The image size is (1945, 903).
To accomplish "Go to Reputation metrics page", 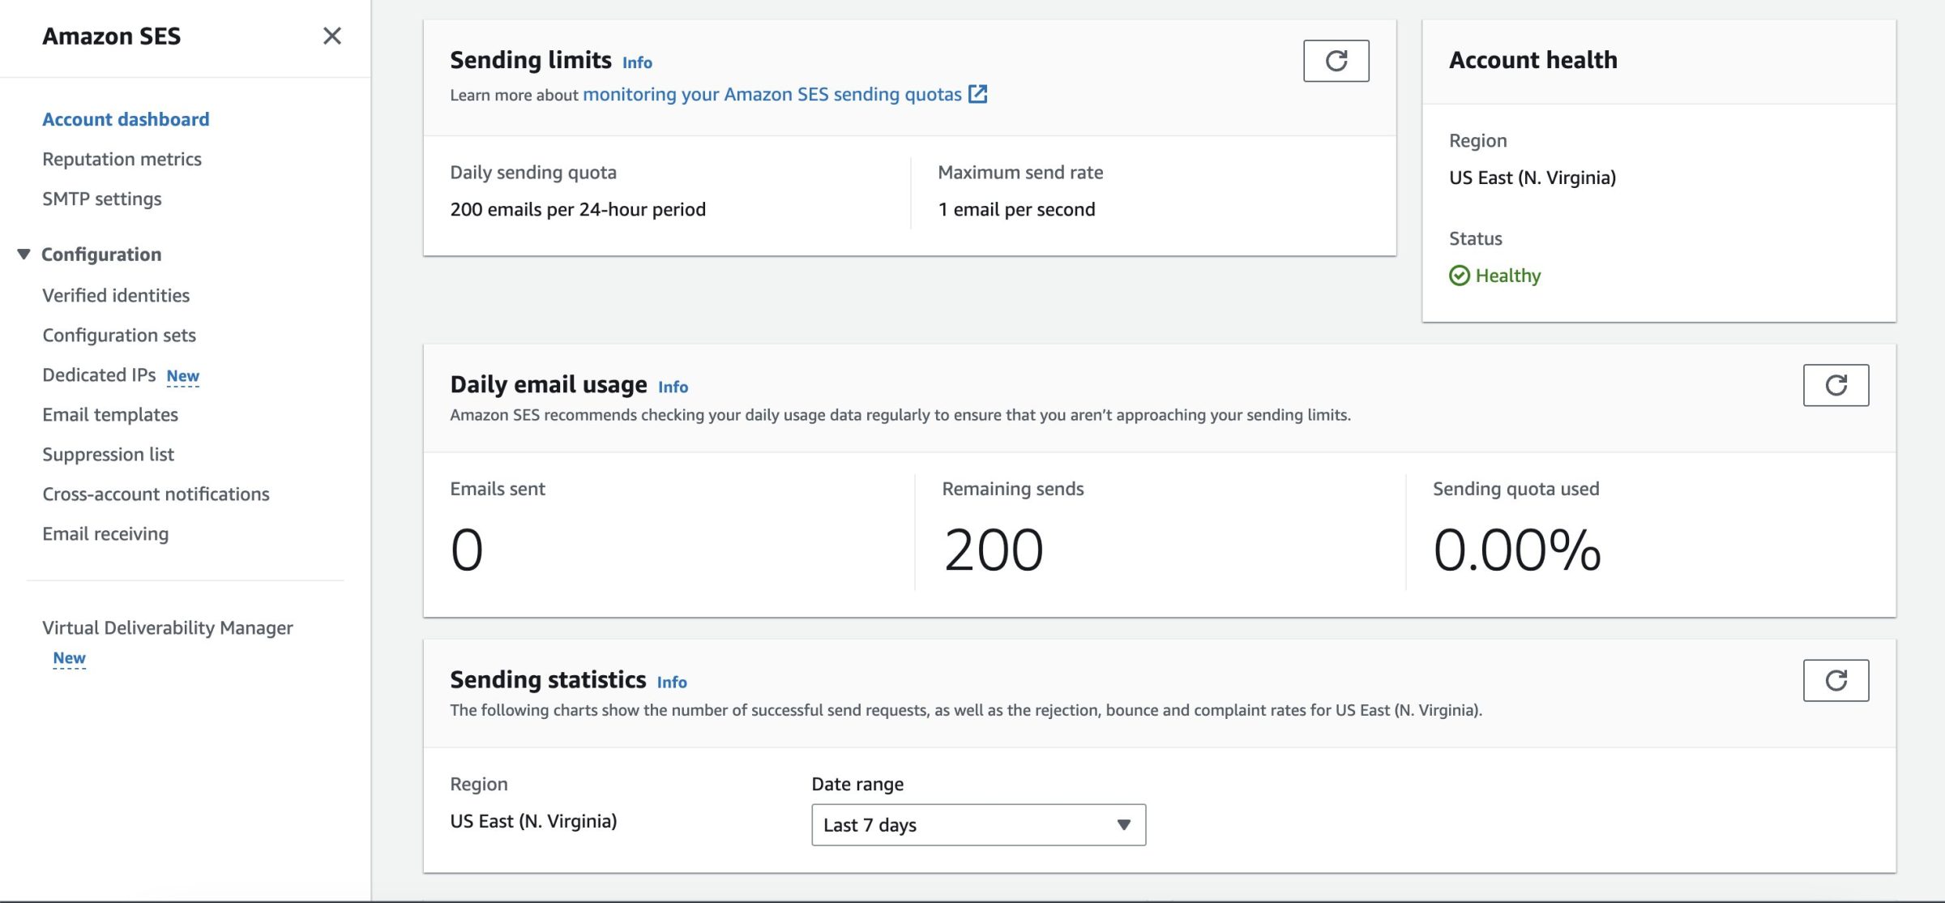I will click(122, 159).
